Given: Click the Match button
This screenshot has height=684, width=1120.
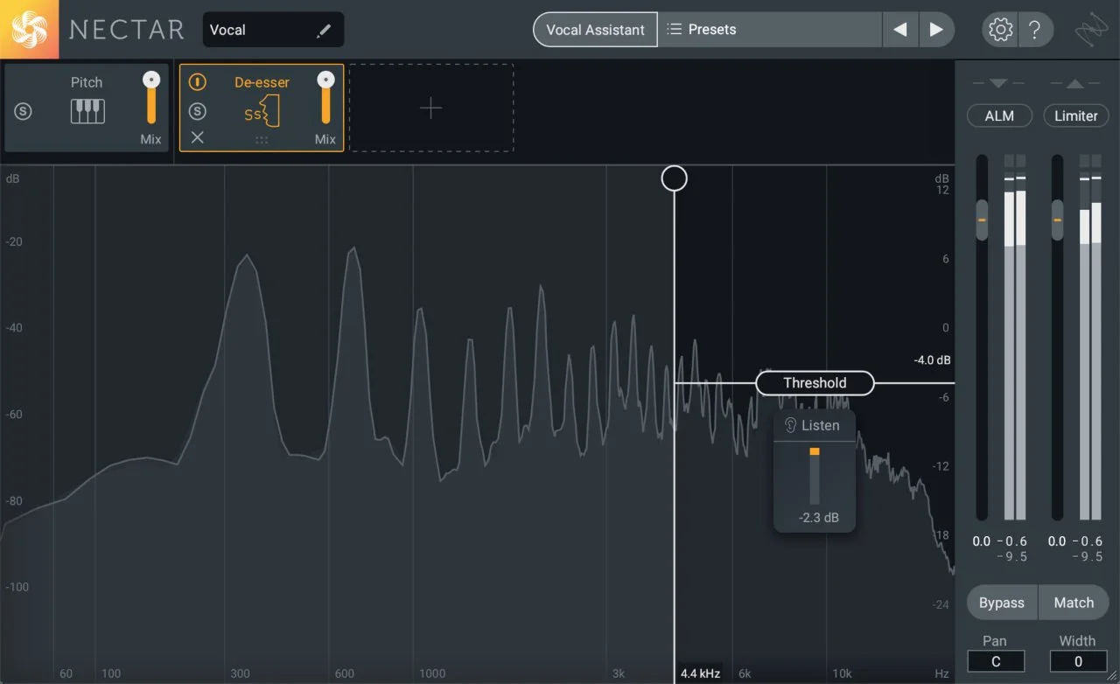Looking at the screenshot, I should click(x=1074, y=603).
